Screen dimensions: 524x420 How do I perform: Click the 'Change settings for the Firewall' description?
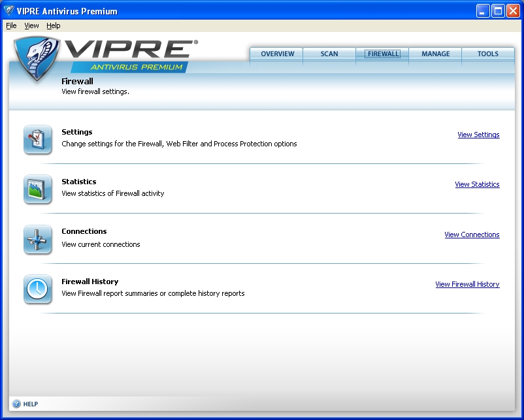[x=179, y=144]
